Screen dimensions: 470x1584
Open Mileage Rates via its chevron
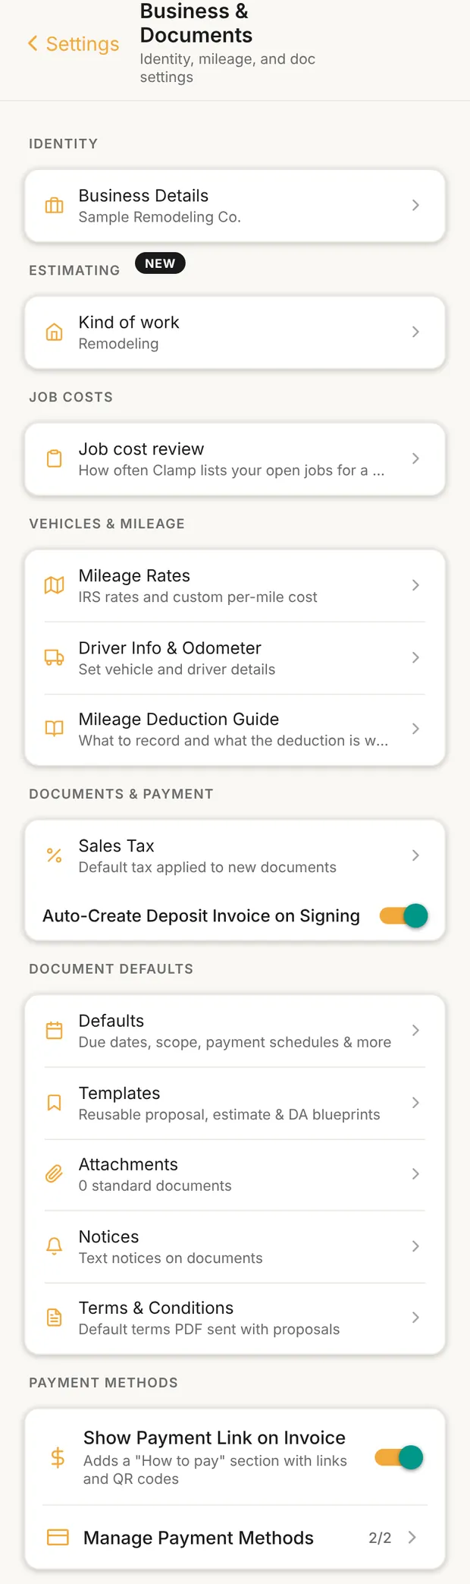point(415,586)
